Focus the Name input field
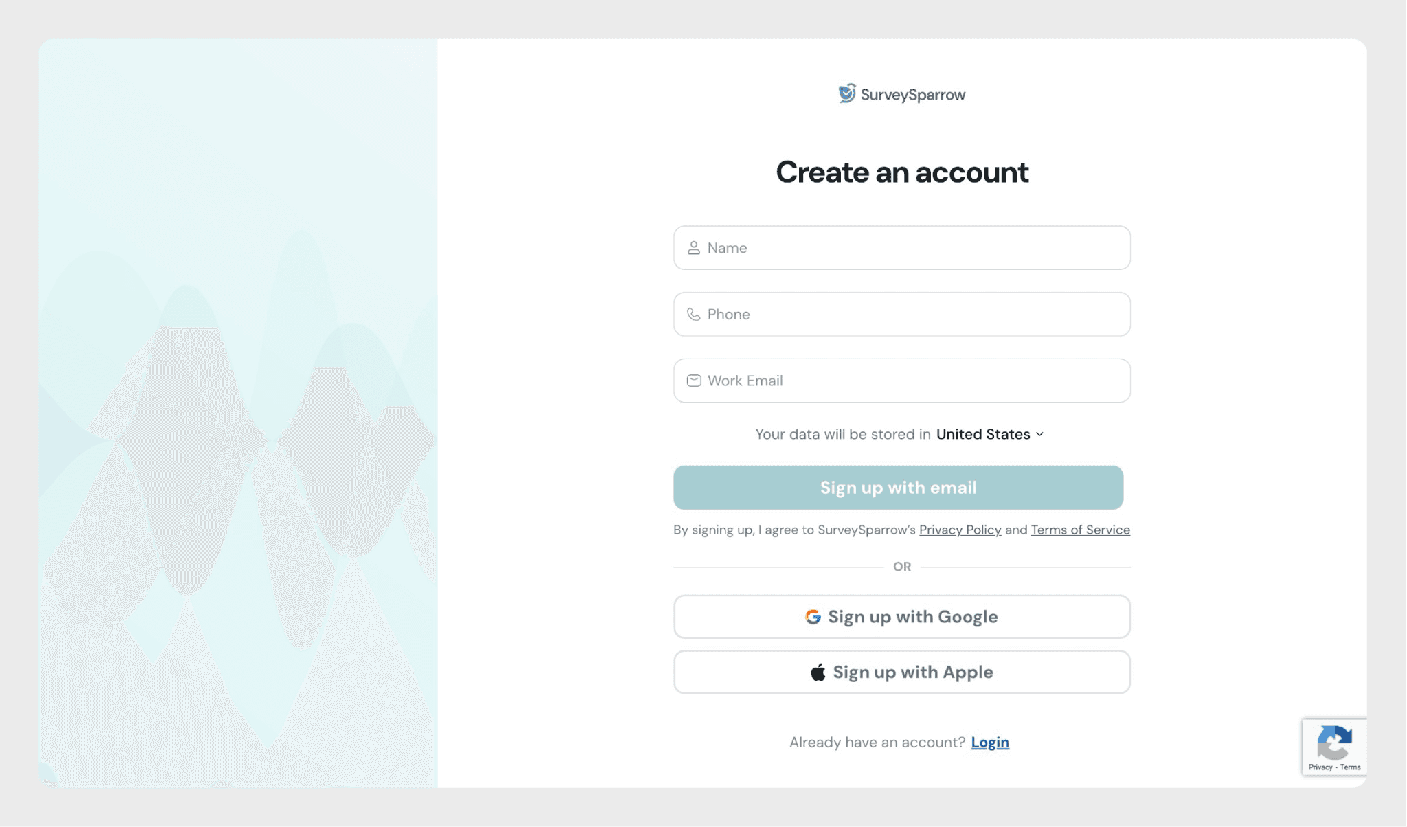 coord(914,248)
